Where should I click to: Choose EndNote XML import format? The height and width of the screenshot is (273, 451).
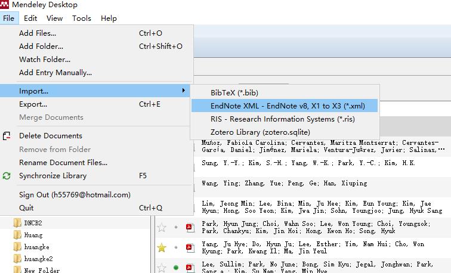pyautogui.click(x=285, y=106)
